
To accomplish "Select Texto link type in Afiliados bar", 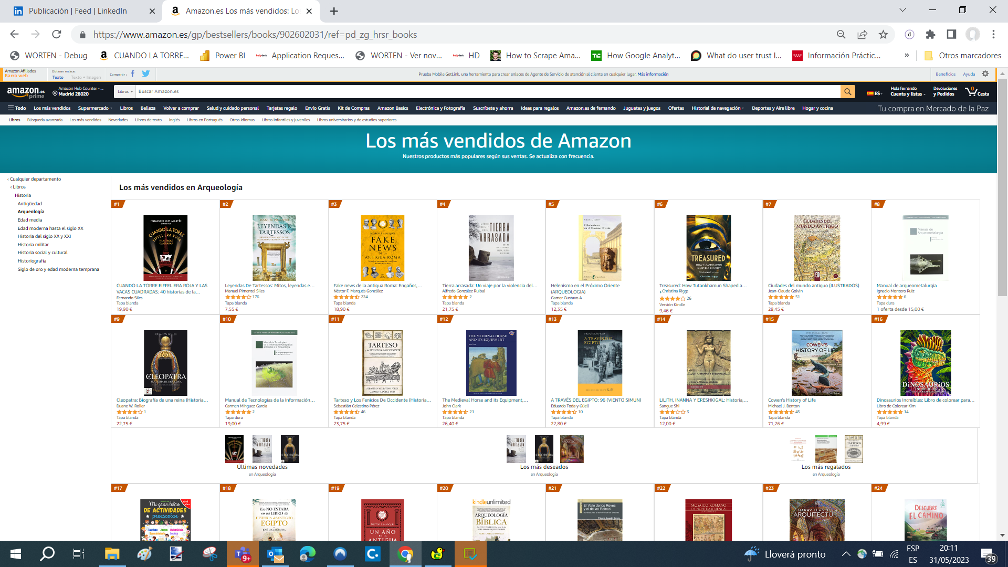I will (x=58, y=77).
